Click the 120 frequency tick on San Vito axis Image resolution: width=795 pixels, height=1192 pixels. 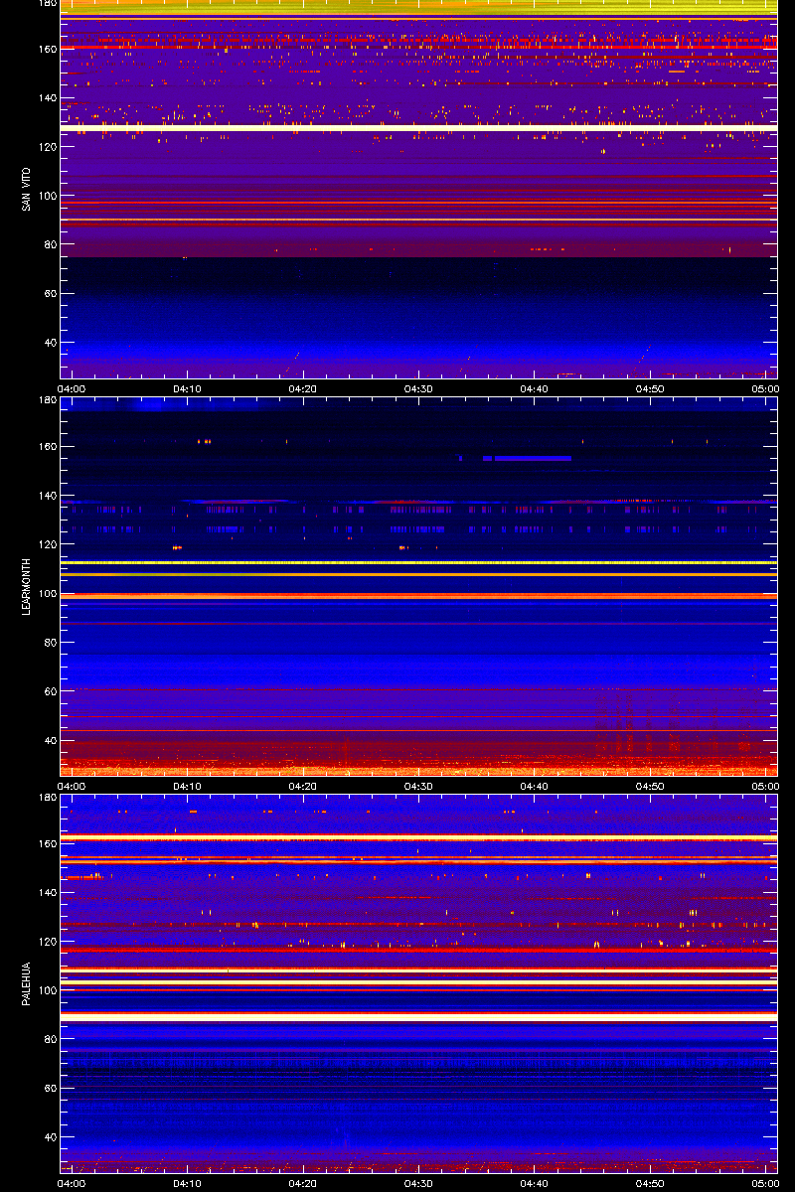[47, 147]
